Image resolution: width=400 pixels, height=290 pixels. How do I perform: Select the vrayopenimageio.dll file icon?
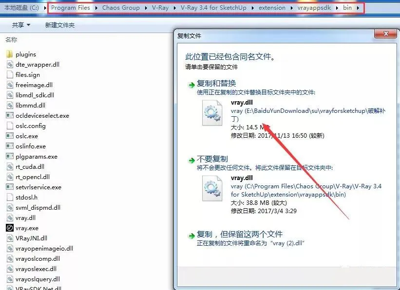click(10, 249)
